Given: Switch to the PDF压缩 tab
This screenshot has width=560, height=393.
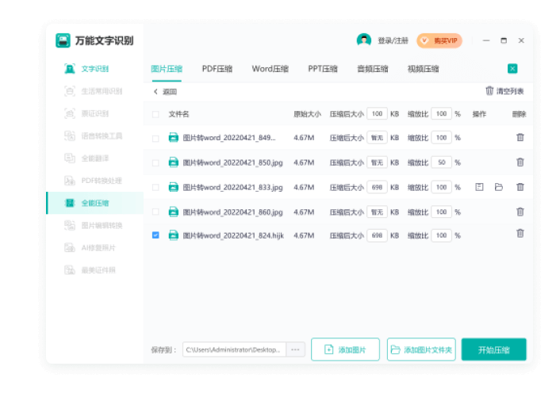Looking at the screenshot, I should (217, 69).
